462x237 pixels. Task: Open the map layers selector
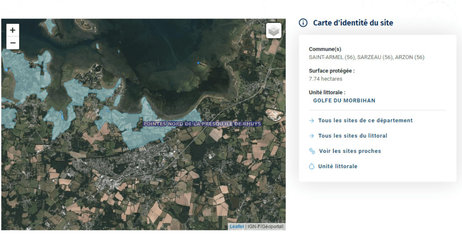(274, 31)
